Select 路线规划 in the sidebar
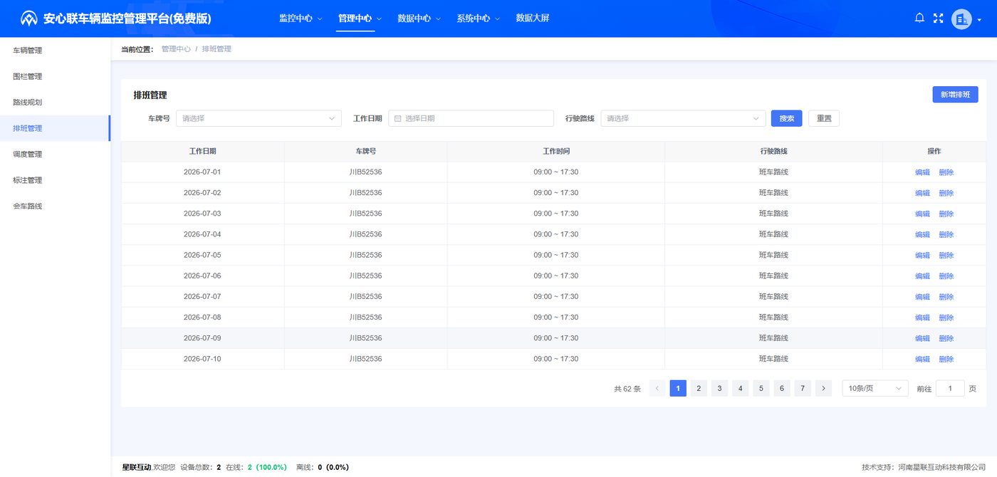Image resolution: width=997 pixels, height=477 pixels. pos(55,103)
